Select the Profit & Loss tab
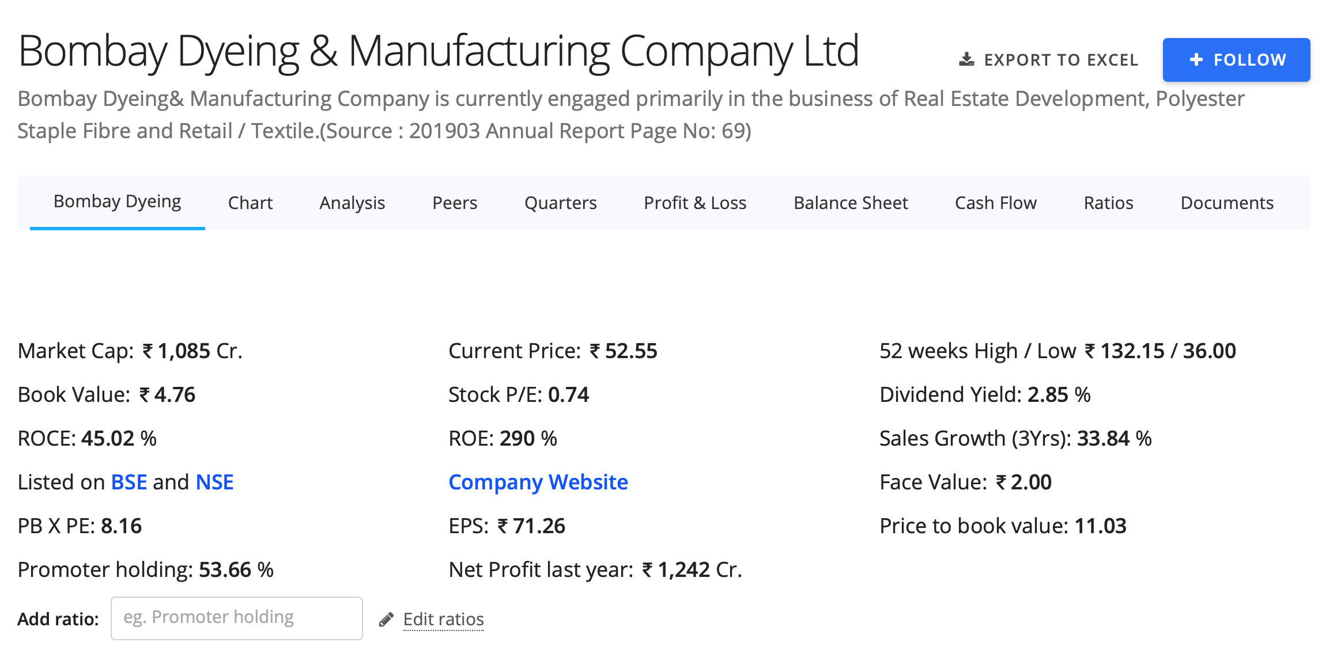 695,203
